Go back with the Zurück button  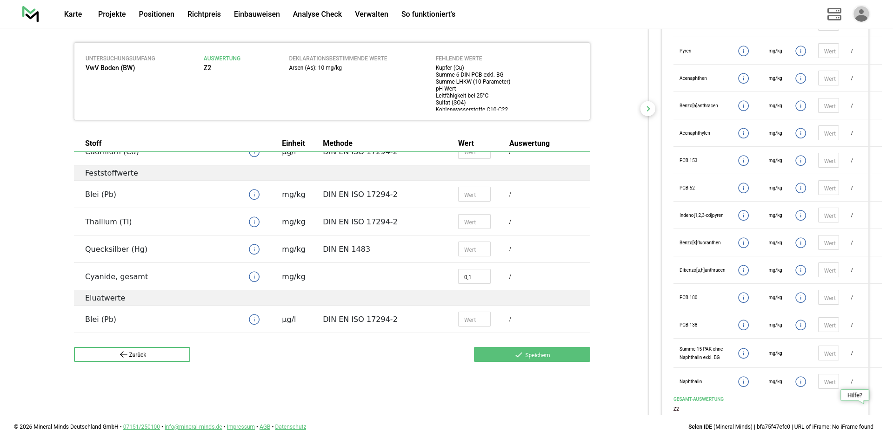click(x=132, y=354)
